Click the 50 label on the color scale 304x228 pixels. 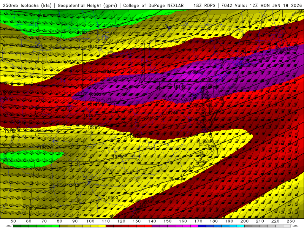13,221
